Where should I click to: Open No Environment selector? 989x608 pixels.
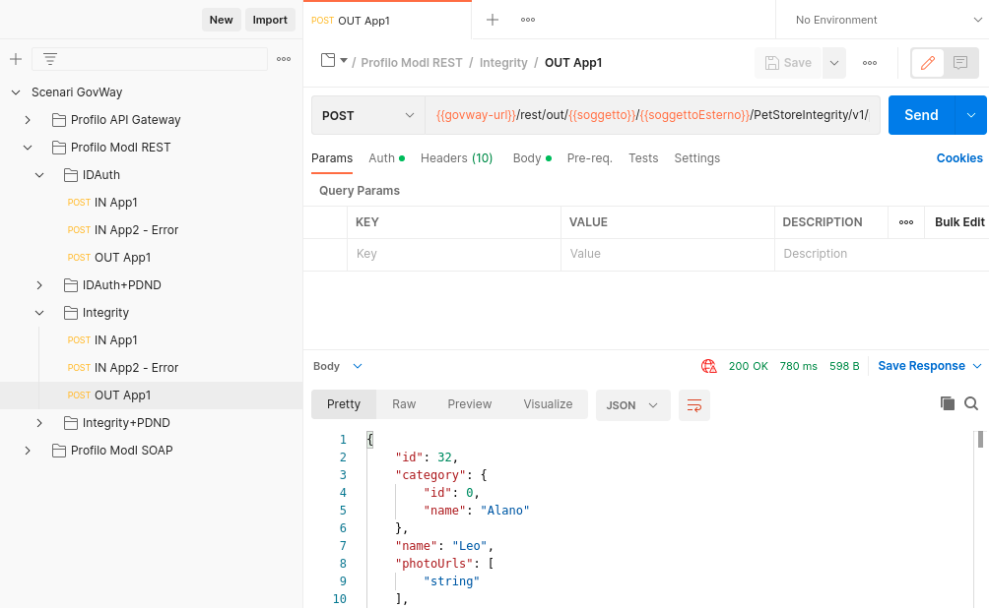point(888,20)
